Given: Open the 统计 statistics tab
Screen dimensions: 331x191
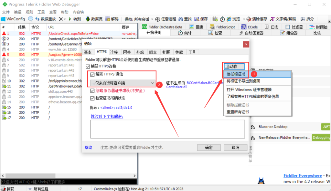Looking at the screenshot, I should 185,33.
